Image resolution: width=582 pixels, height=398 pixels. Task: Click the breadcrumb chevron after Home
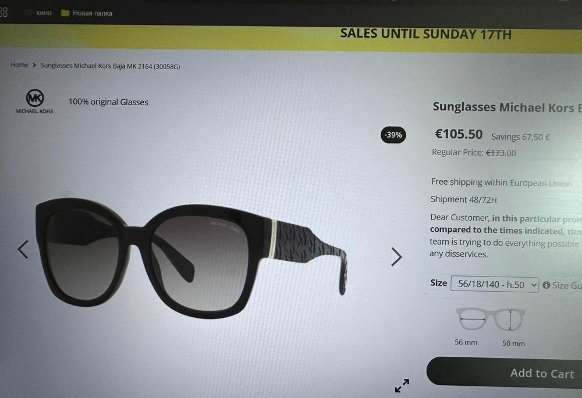34,65
